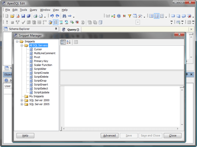Open print preview with the magnifier page icon
The image size is (197, 147).
41,16
